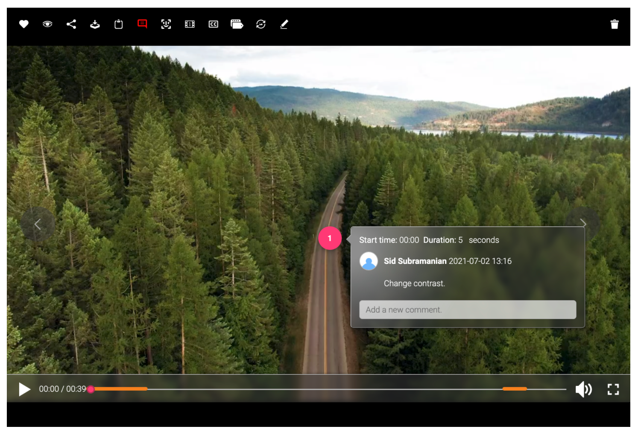Screen dimensions: 638x438
Task: Click the Sid Subramanian author name
Action: [415, 261]
